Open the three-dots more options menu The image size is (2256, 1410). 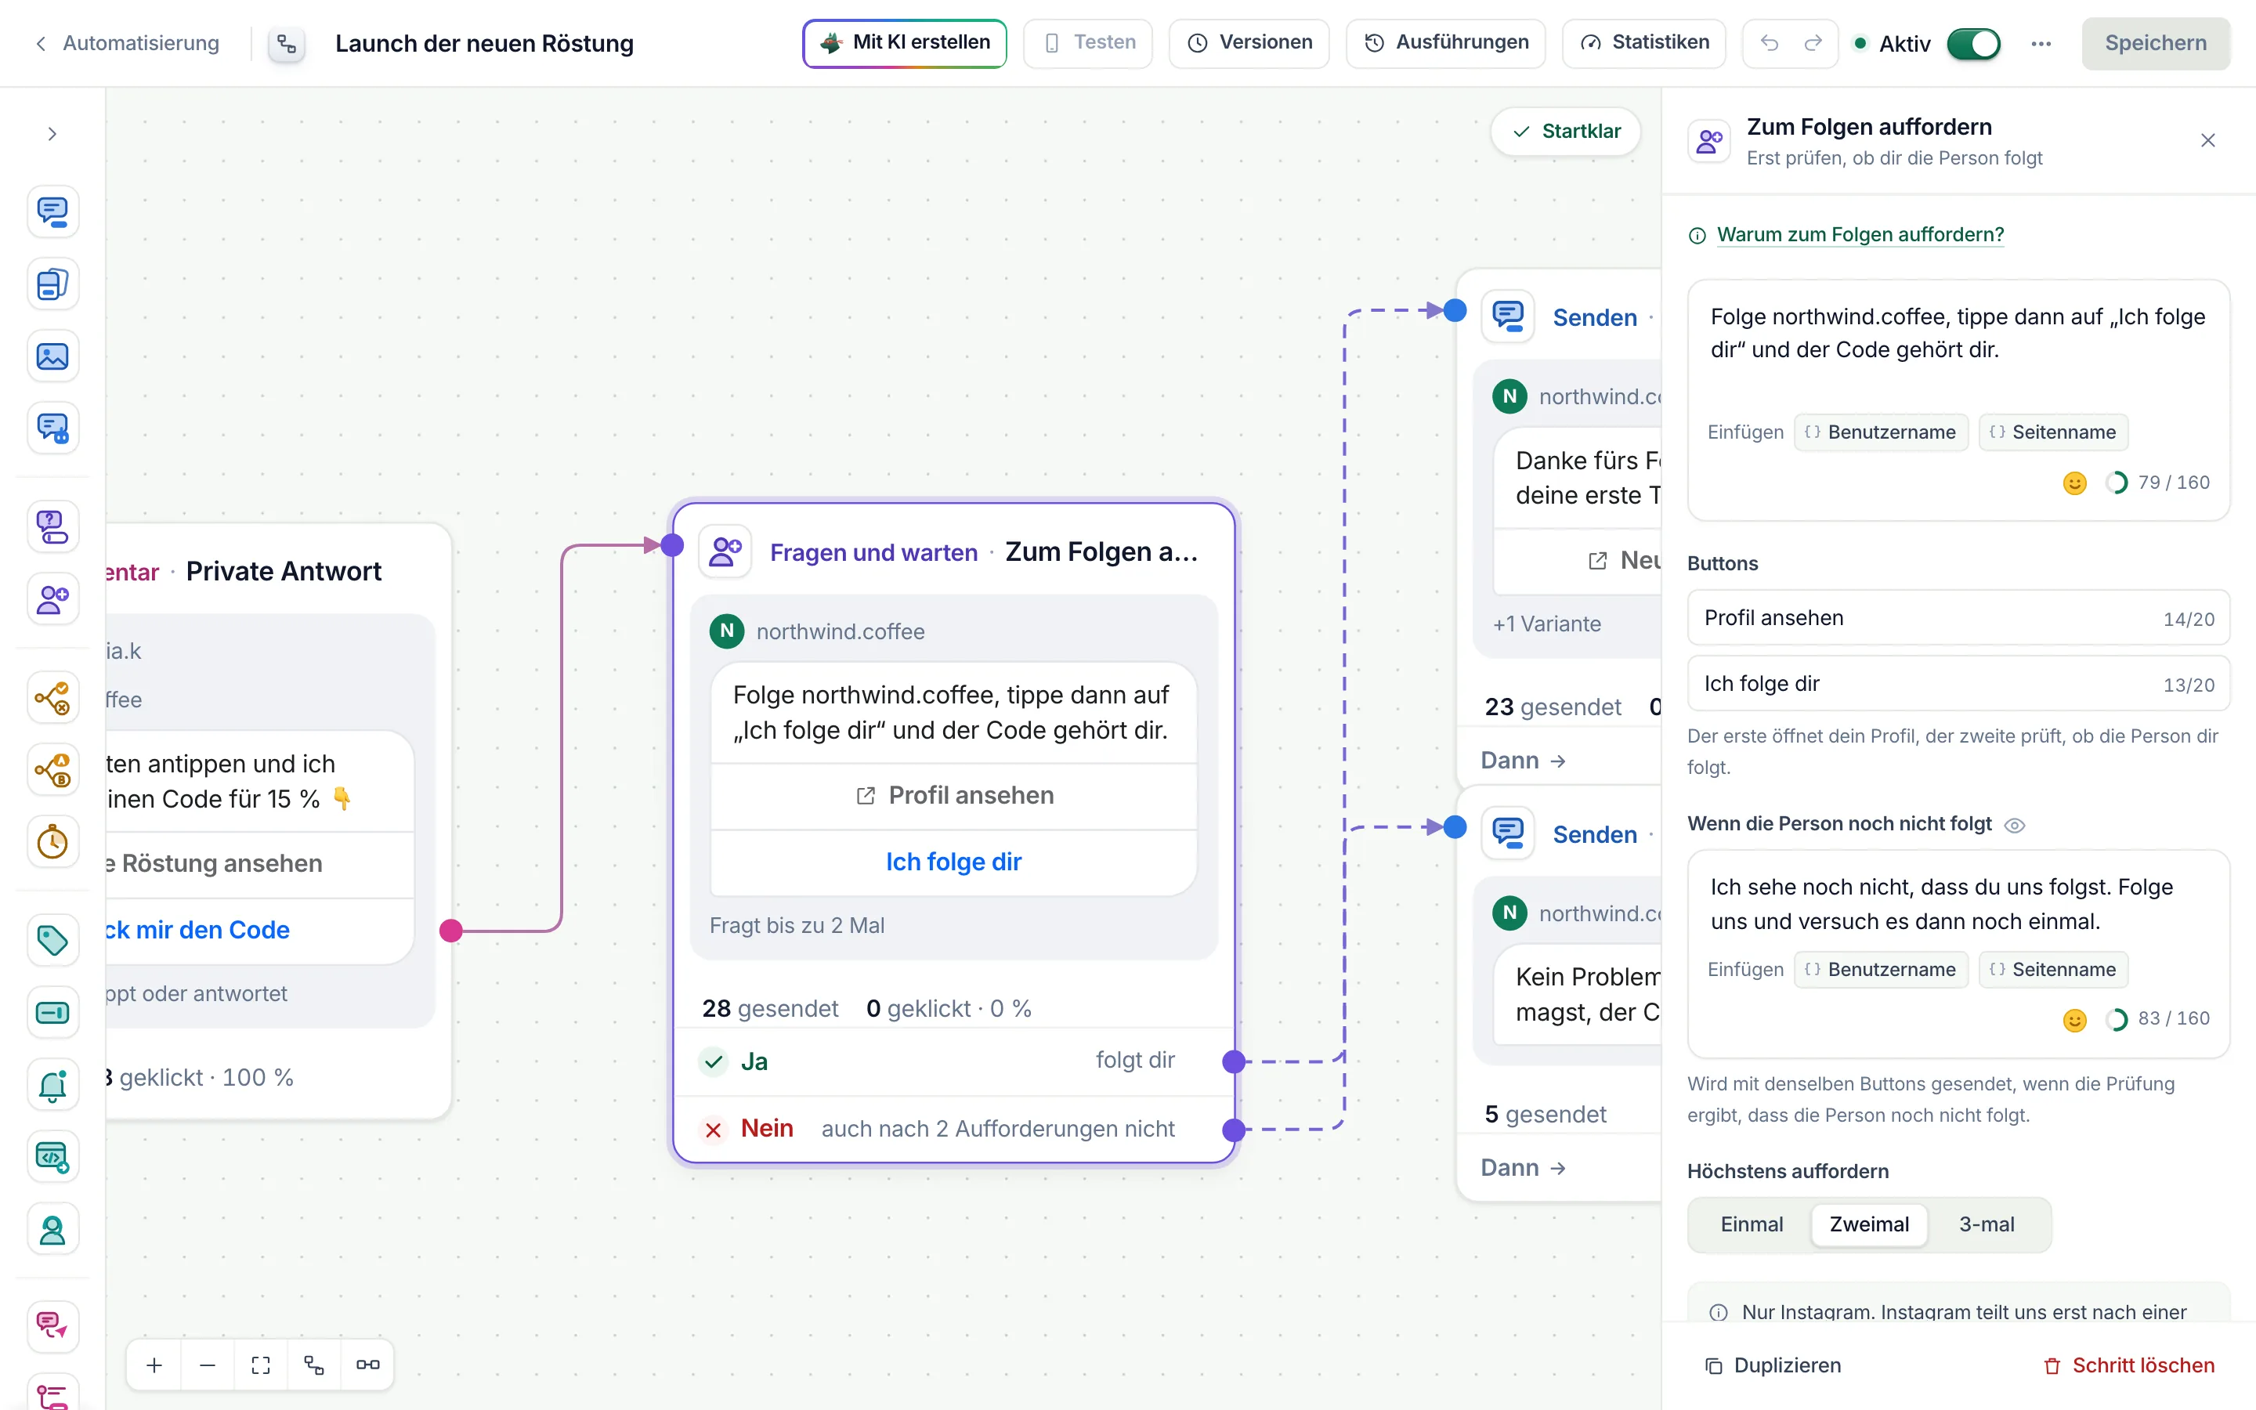(2041, 44)
